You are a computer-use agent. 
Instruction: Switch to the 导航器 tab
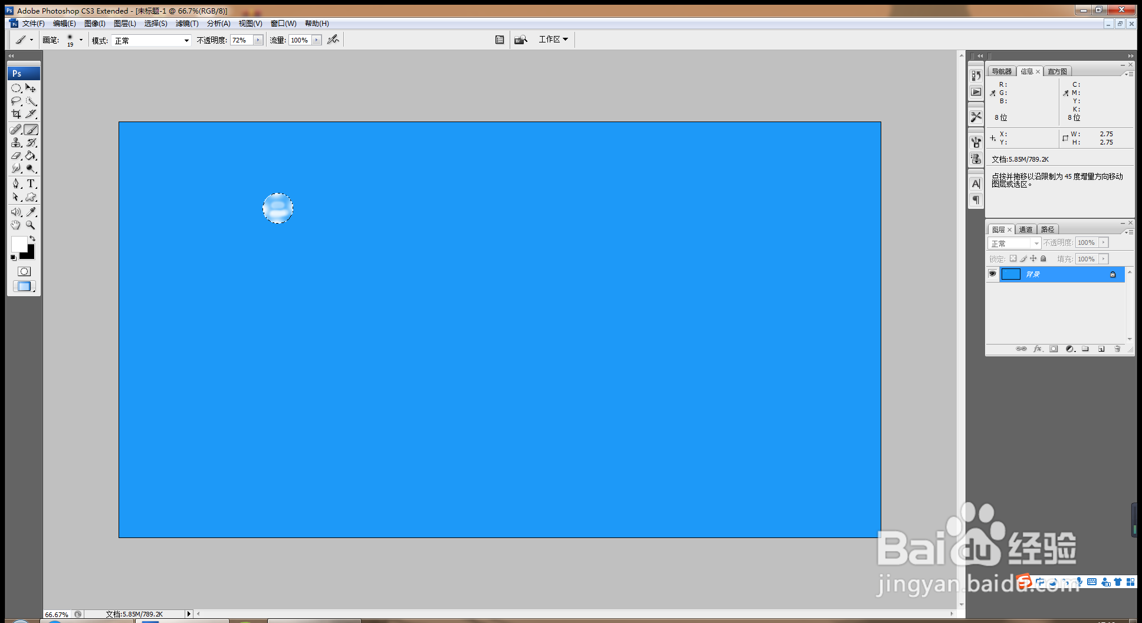(x=1001, y=71)
